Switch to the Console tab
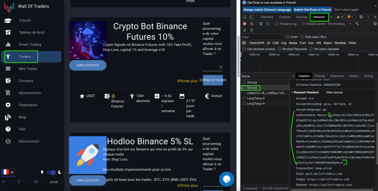Viewport: 378px width, 191px height. (x=285, y=17)
